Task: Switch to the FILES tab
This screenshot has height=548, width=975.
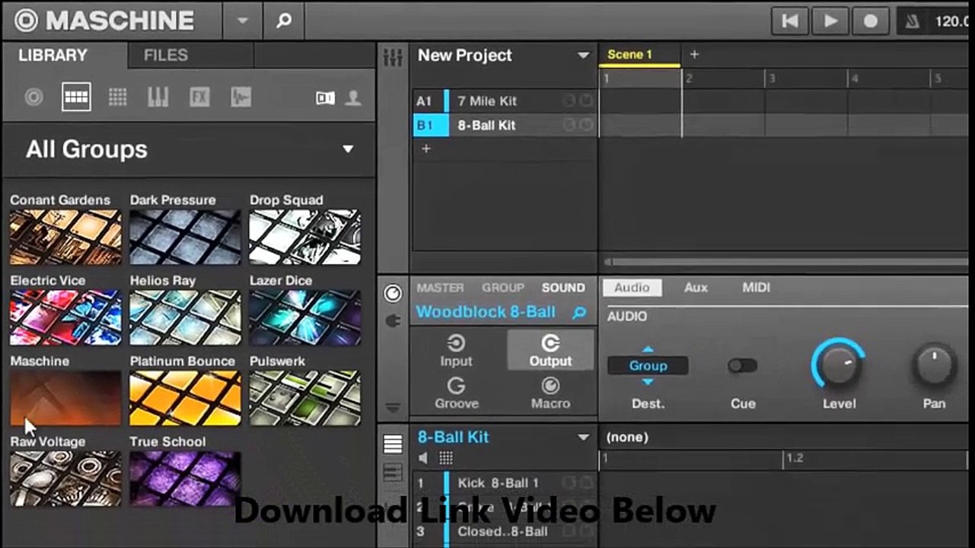Action: [x=166, y=56]
